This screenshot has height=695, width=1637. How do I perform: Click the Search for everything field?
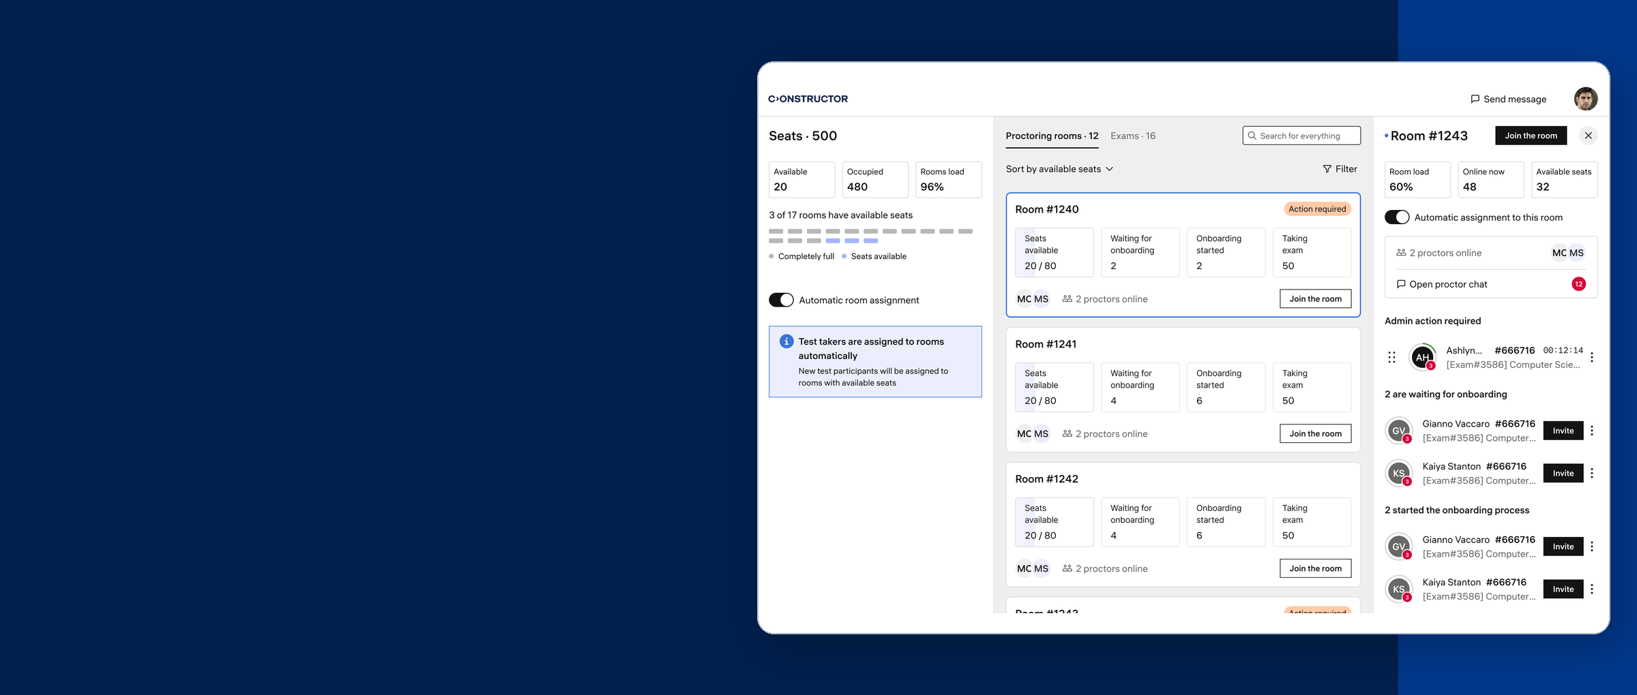click(x=1301, y=136)
